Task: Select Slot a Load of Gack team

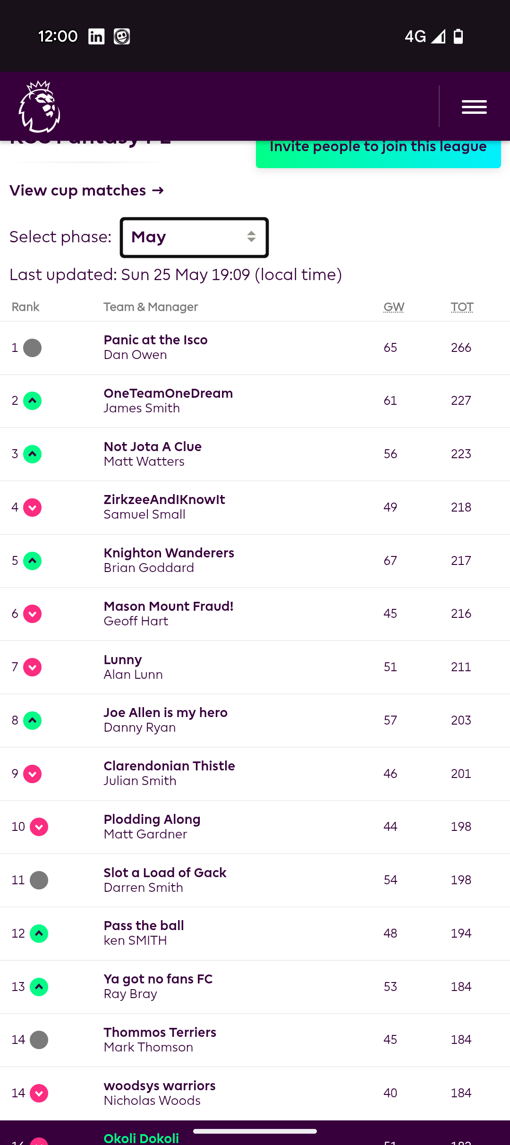Action: pyautogui.click(x=165, y=873)
